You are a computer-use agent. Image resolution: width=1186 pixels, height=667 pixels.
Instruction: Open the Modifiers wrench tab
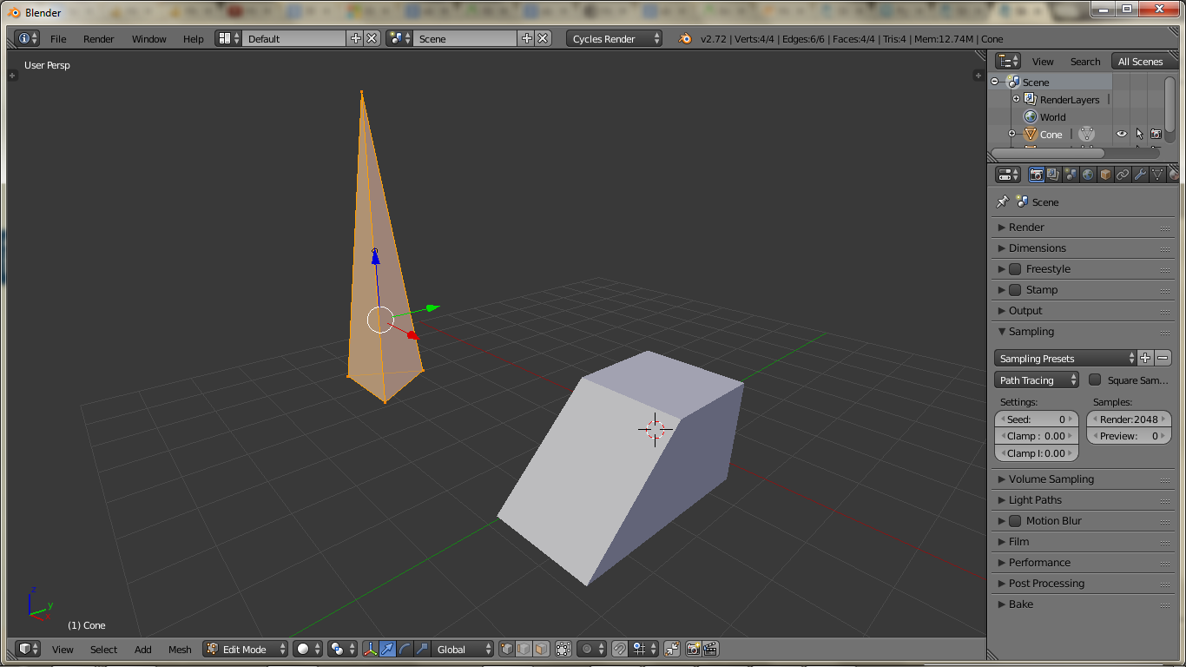[x=1140, y=175]
